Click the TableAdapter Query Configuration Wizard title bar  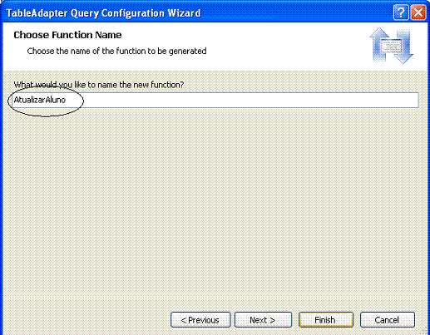point(103,13)
